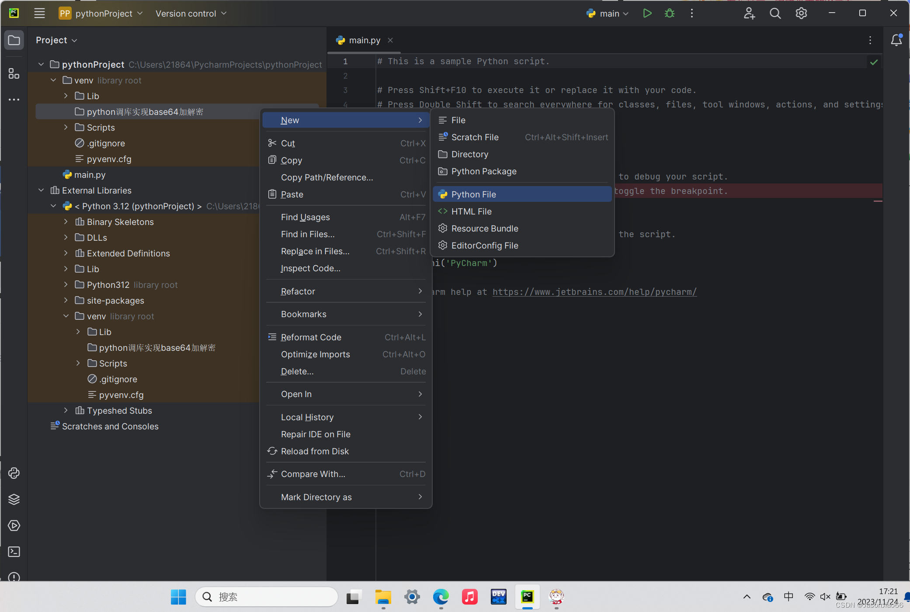Click the Windows taskbar search box
Viewport: 910px width, 612px height.
click(x=266, y=597)
